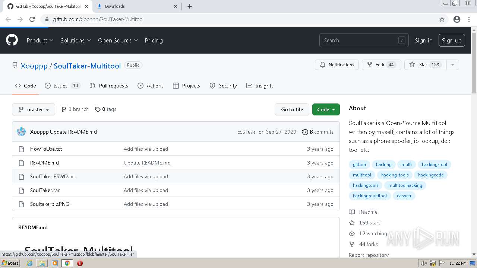Click the Report repository link

click(x=369, y=255)
